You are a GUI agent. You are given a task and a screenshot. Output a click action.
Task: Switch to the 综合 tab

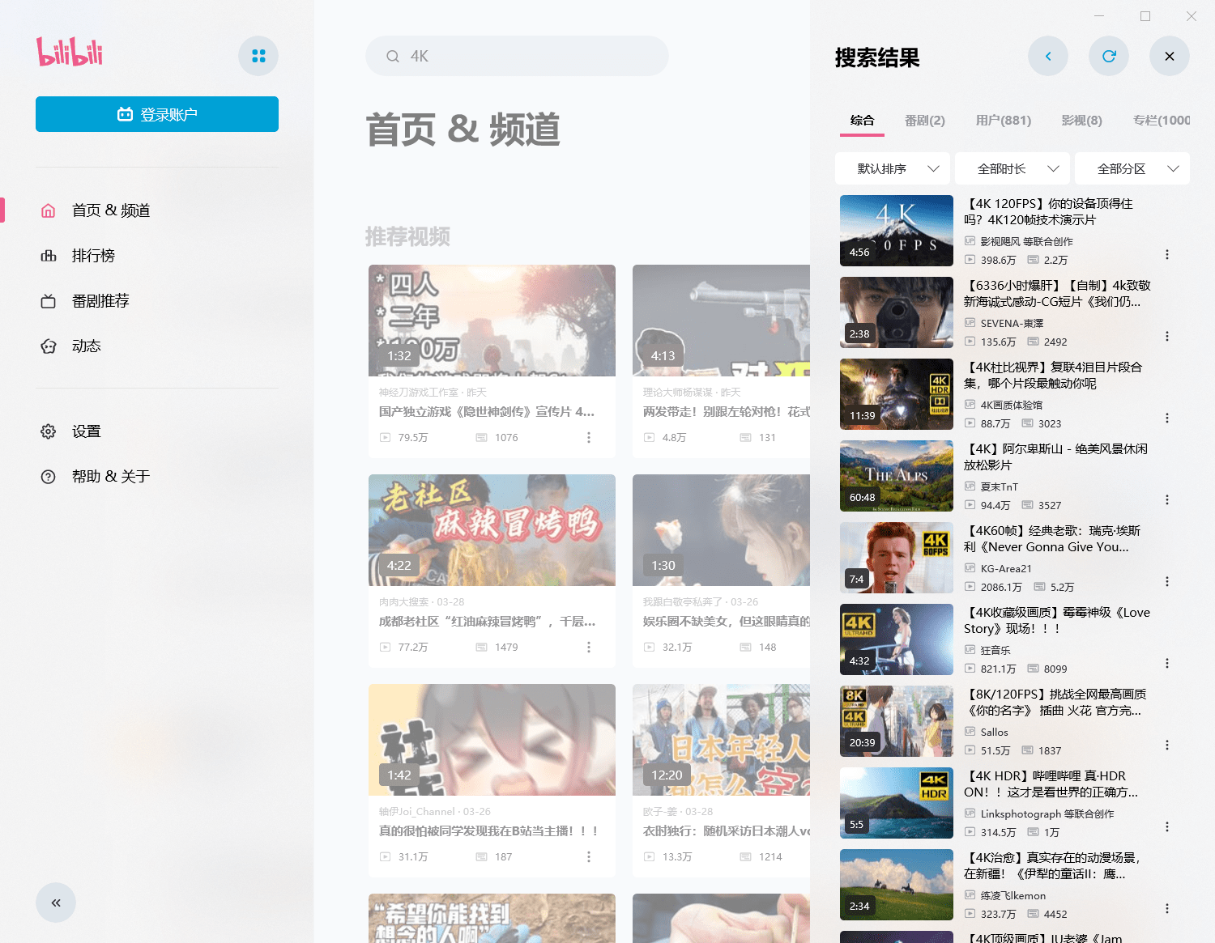click(863, 121)
